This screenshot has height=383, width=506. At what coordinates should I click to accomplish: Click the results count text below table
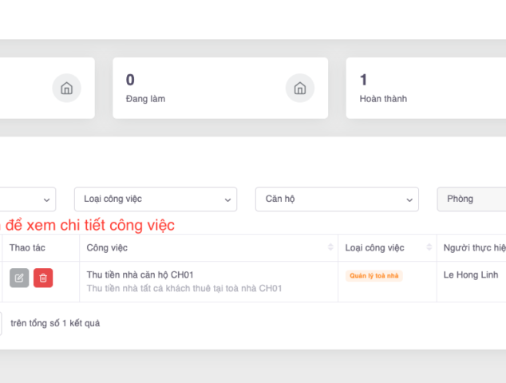click(x=55, y=323)
